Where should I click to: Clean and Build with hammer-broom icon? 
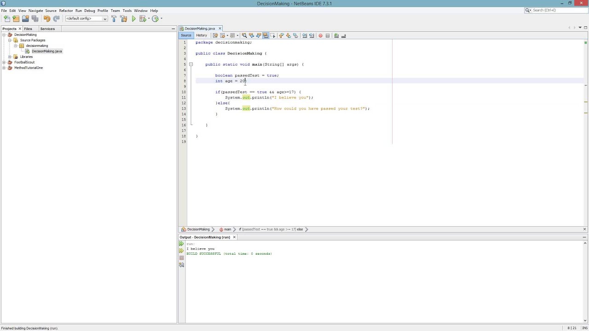click(x=123, y=19)
